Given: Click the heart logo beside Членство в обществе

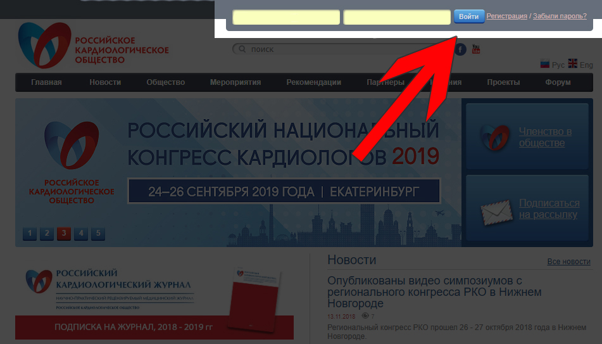Looking at the screenshot, I should (x=494, y=137).
